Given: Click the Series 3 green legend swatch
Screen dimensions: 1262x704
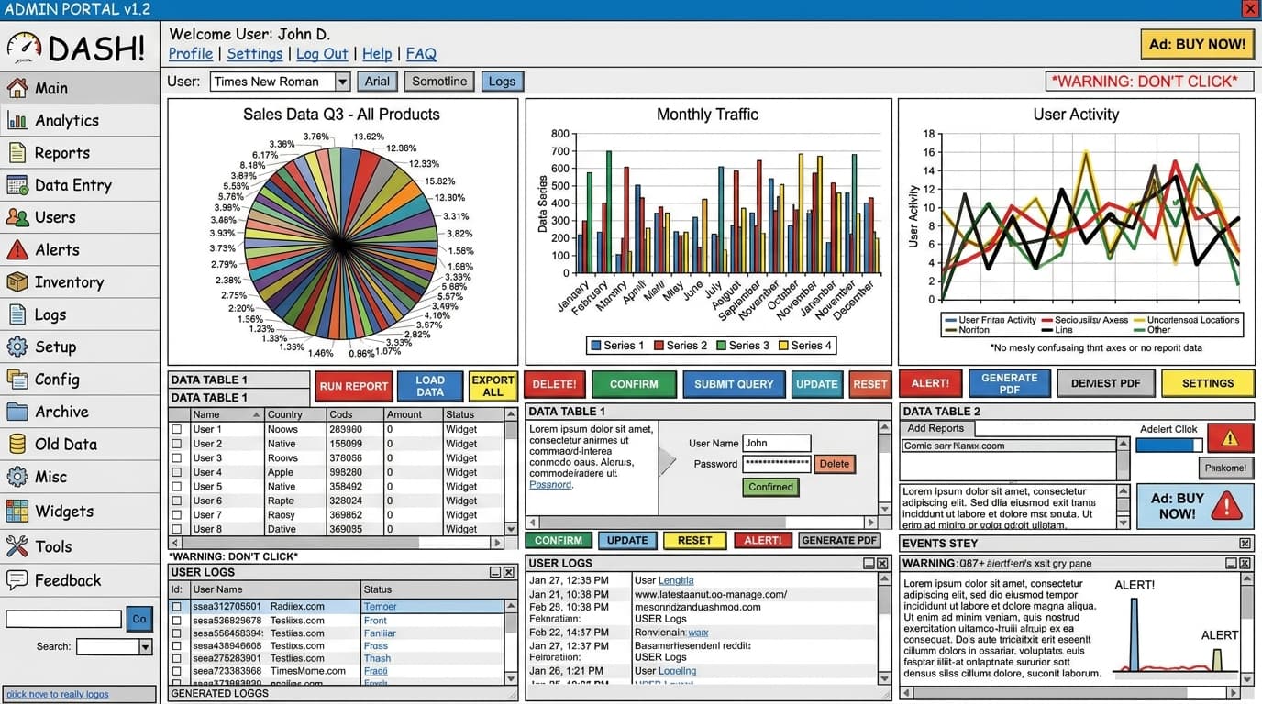Looking at the screenshot, I should (x=723, y=346).
